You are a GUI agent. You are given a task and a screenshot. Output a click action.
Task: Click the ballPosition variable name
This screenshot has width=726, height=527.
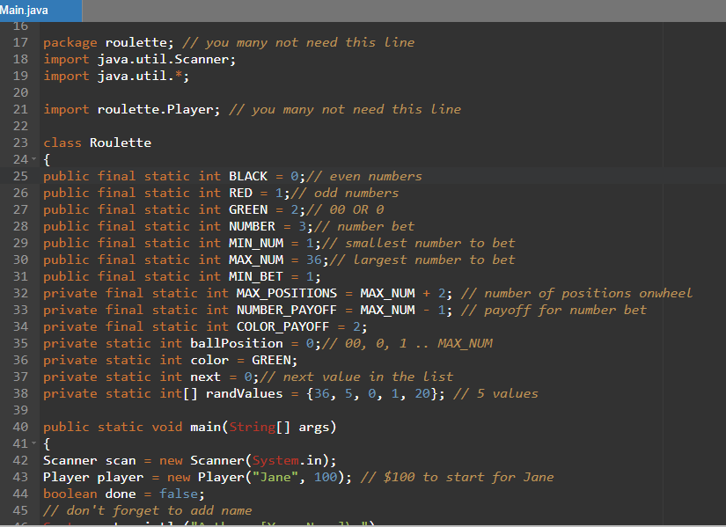(x=236, y=343)
